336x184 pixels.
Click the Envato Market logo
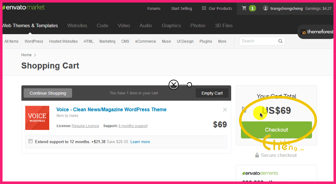click(x=24, y=7)
